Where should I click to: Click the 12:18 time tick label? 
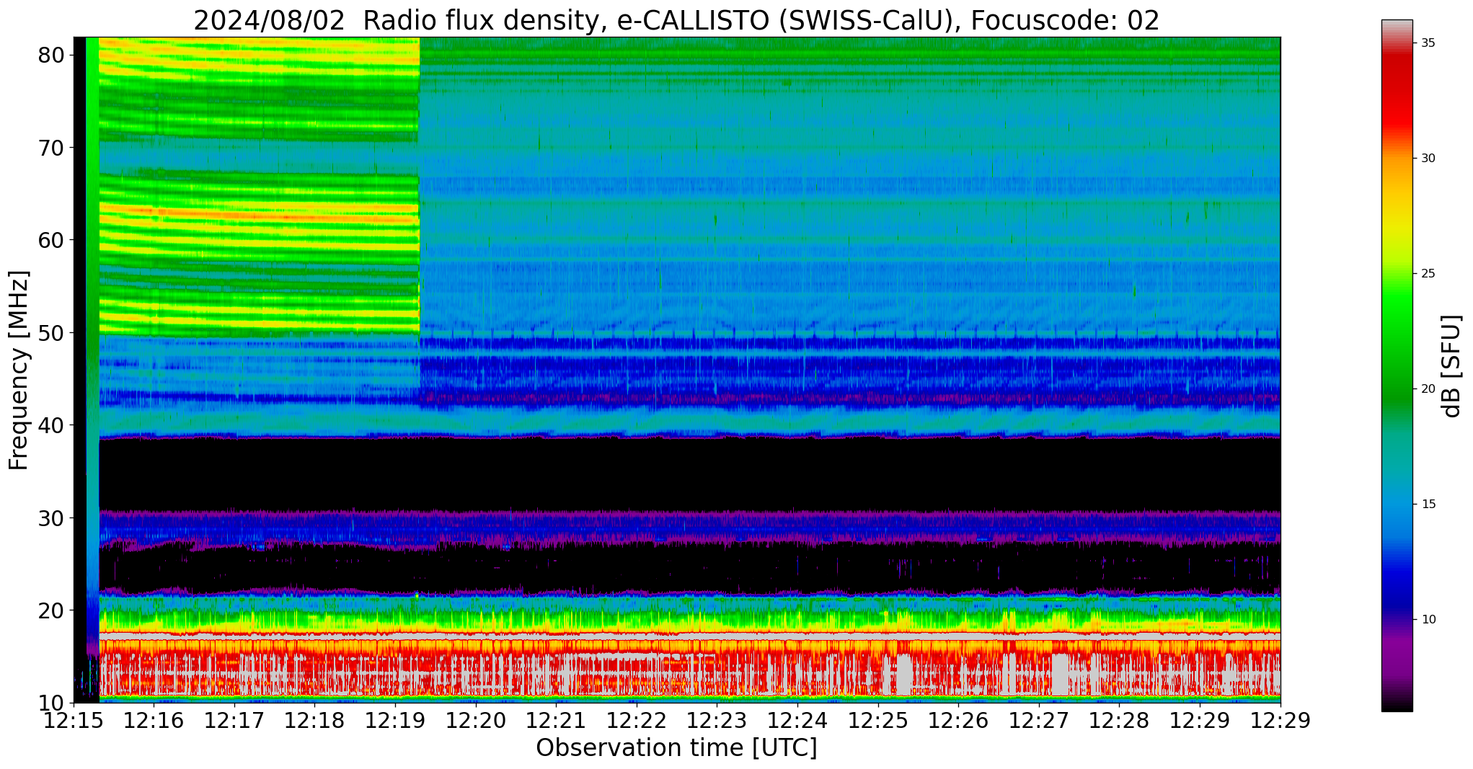tap(315, 721)
